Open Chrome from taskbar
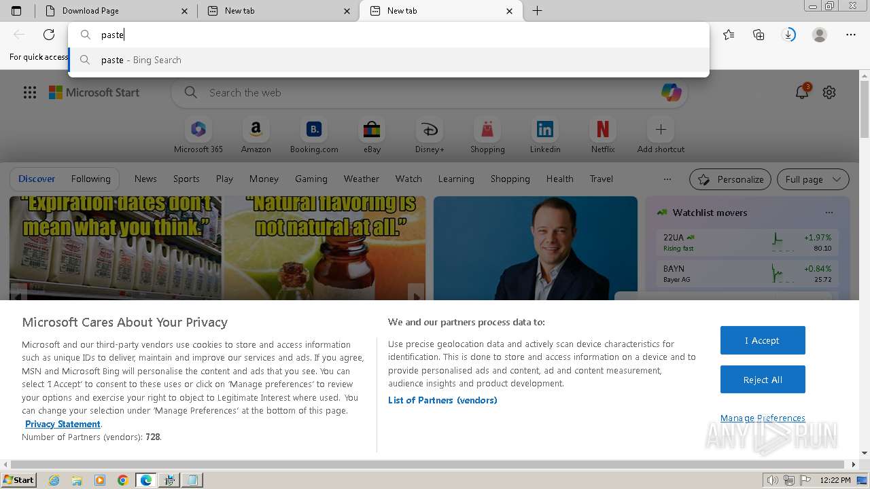Screen dimensions: 870x489 pos(123,480)
